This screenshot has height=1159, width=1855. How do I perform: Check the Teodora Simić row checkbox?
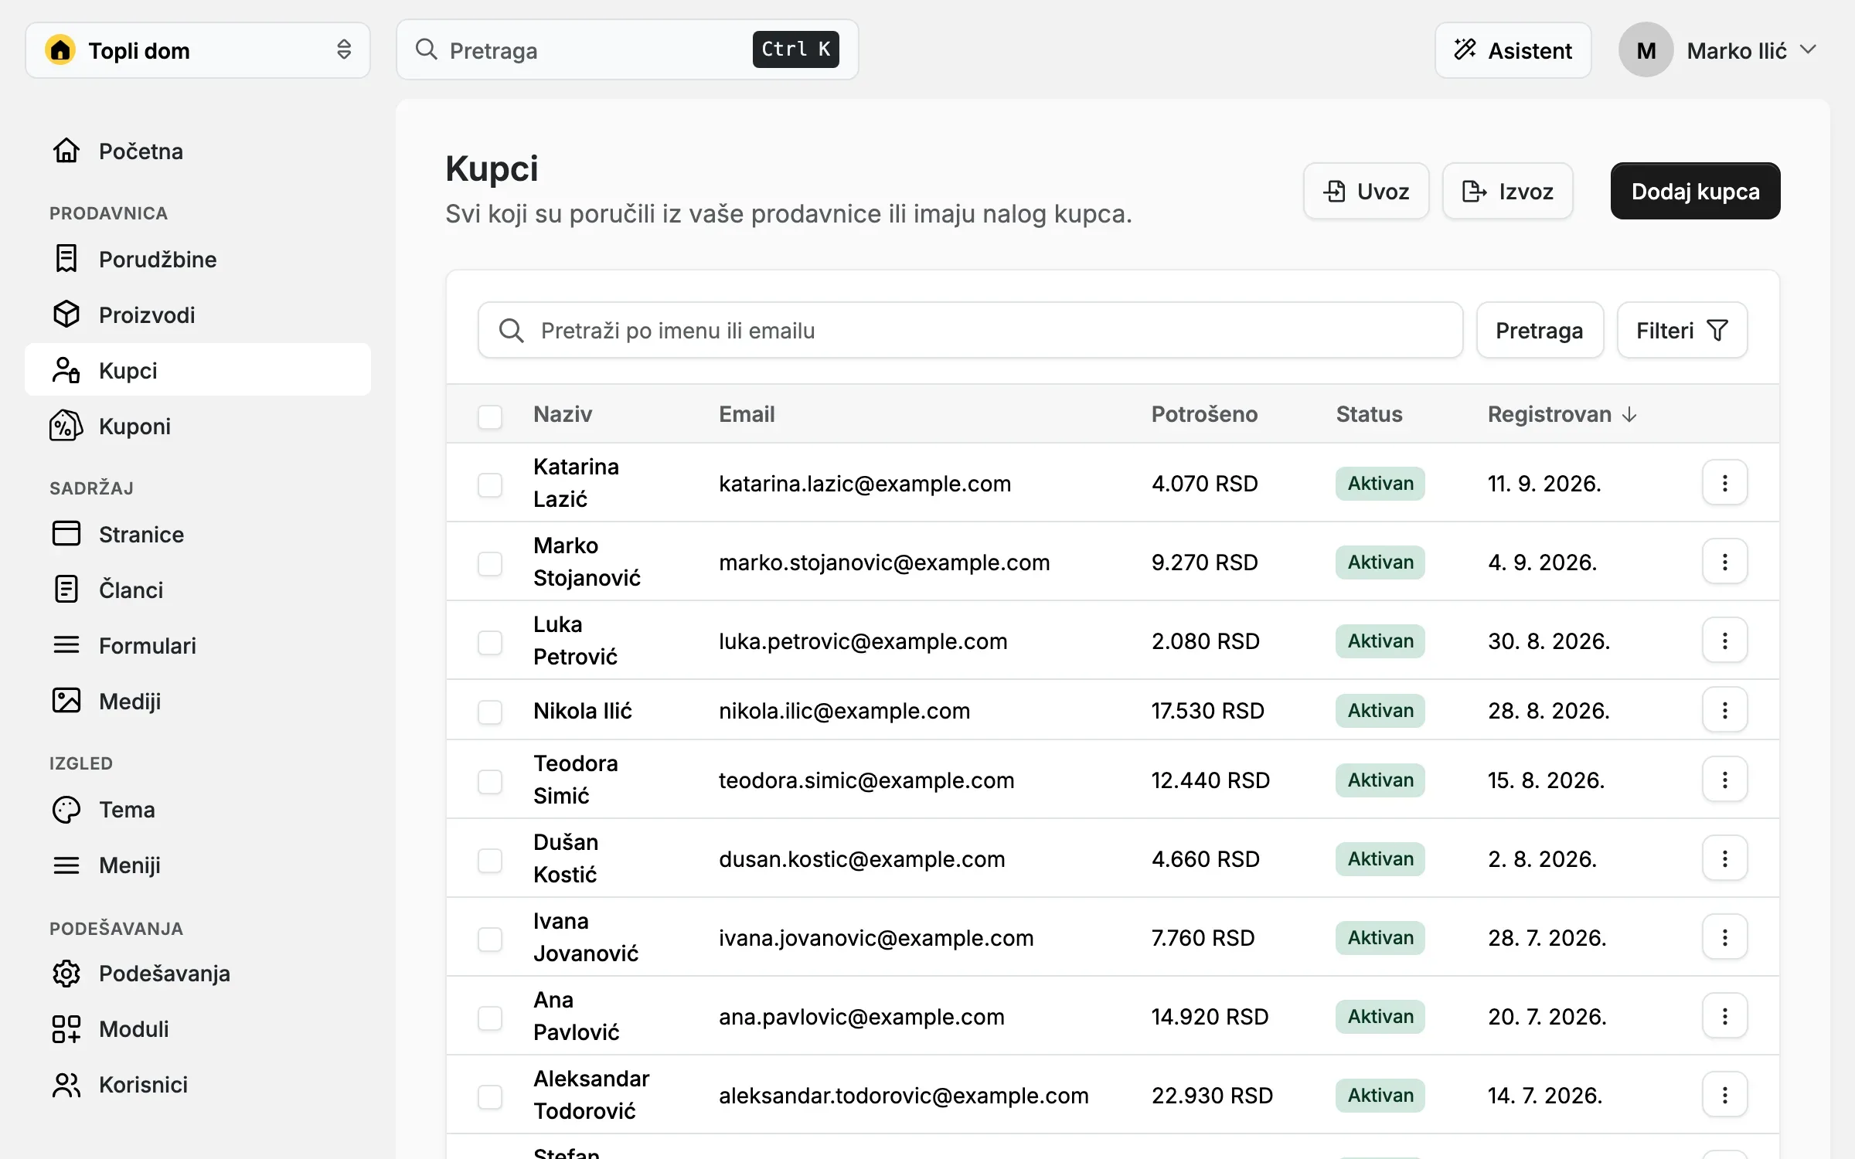[490, 781]
